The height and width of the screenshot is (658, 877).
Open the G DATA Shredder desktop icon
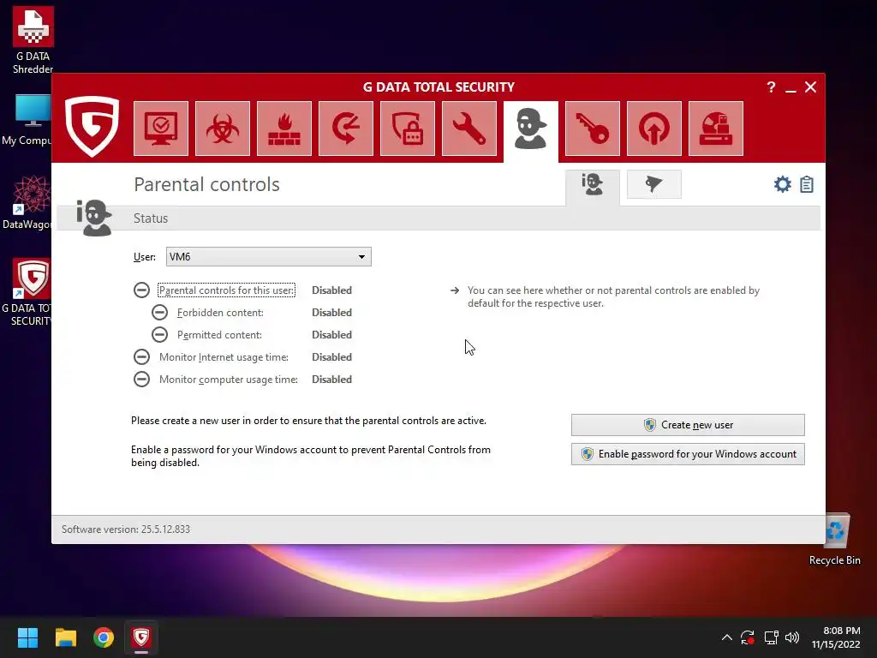(x=33, y=40)
